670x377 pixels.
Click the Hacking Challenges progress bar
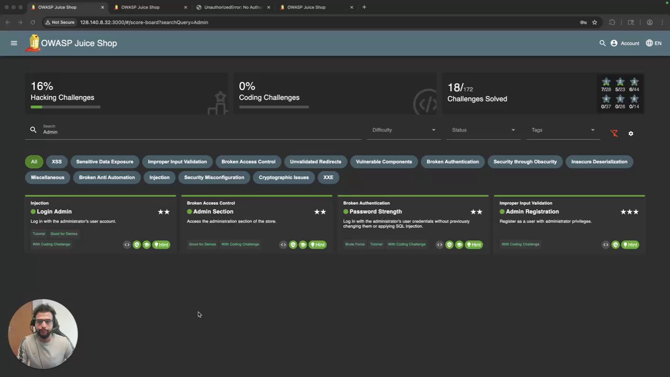[65, 107]
